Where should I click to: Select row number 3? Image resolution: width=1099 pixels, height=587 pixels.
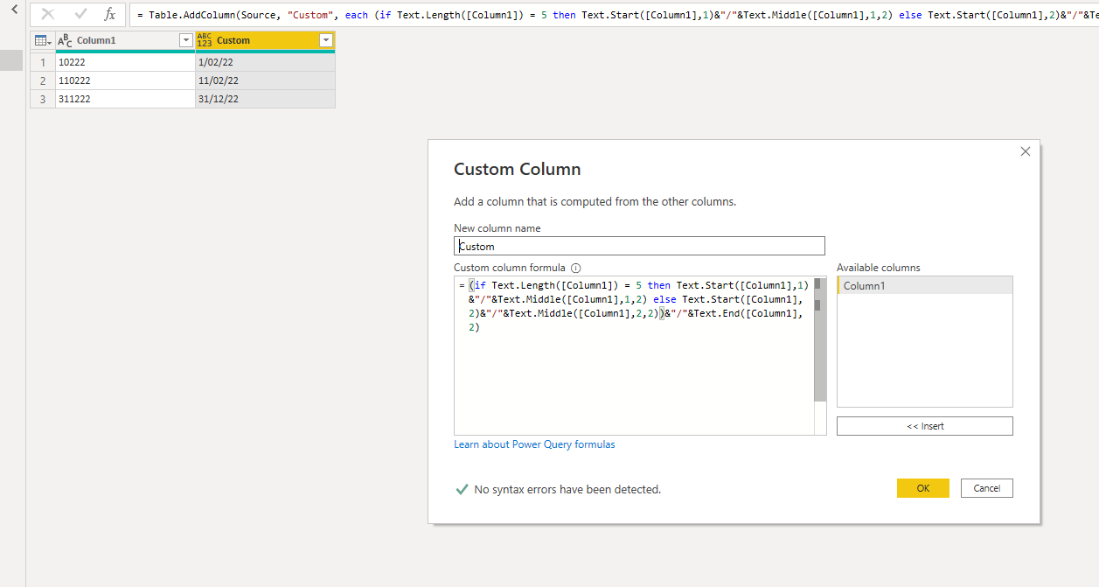point(42,99)
